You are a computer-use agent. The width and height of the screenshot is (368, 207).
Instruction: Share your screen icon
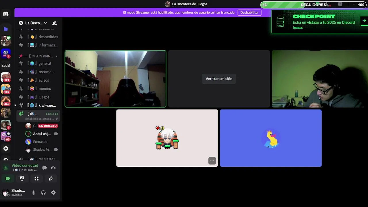pos(22,179)
